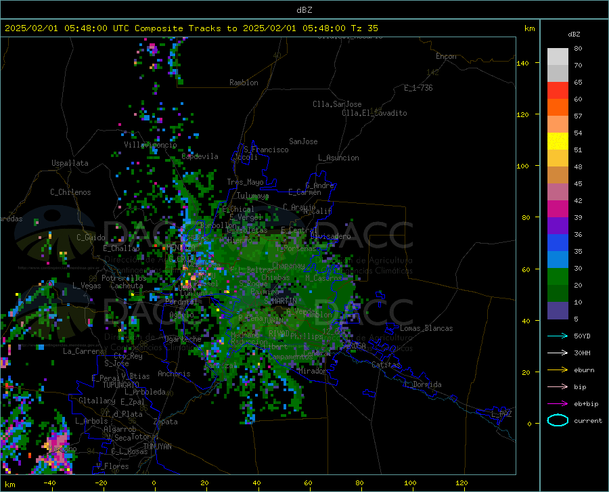Image resolution: width=609 pixels, height=492 pixels.
Task: Click the pink bip arrow in legend
Action: click(x=558, y=387)
